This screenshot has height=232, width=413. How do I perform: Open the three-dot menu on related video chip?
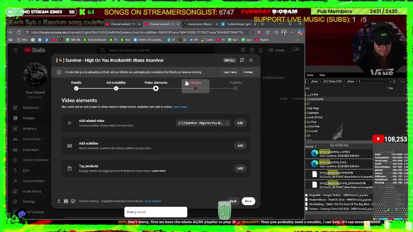[227, 123]
